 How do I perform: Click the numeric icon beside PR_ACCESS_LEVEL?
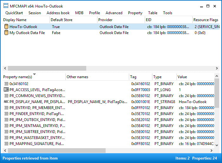pyautogui.click(x=6, y=90)
